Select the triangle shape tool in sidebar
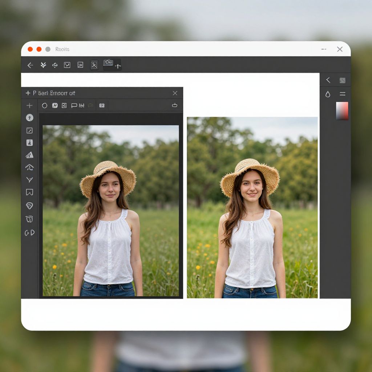 tap(30, 155)
